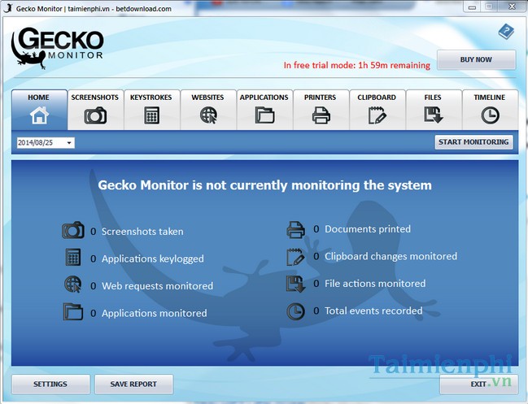The height and width of the screenshot is (404, 528).
Task: Click 'Documents printed' label
Action: (368, 229)
